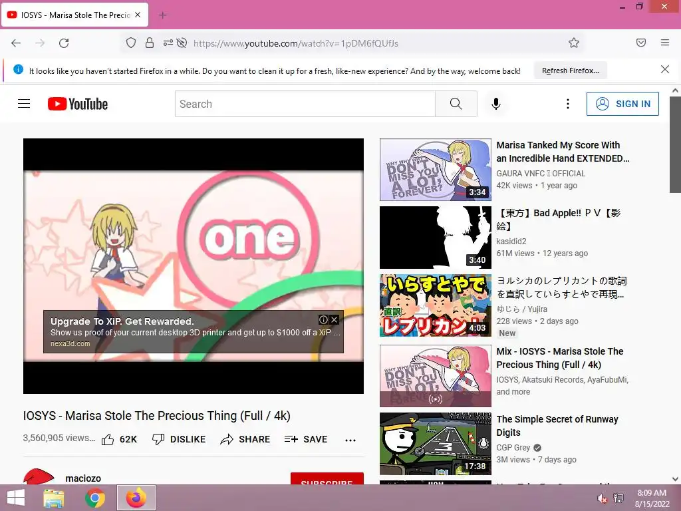Go to YouTube home via logo
This screenshot has height=511, width=681.
tap(78, 104)
